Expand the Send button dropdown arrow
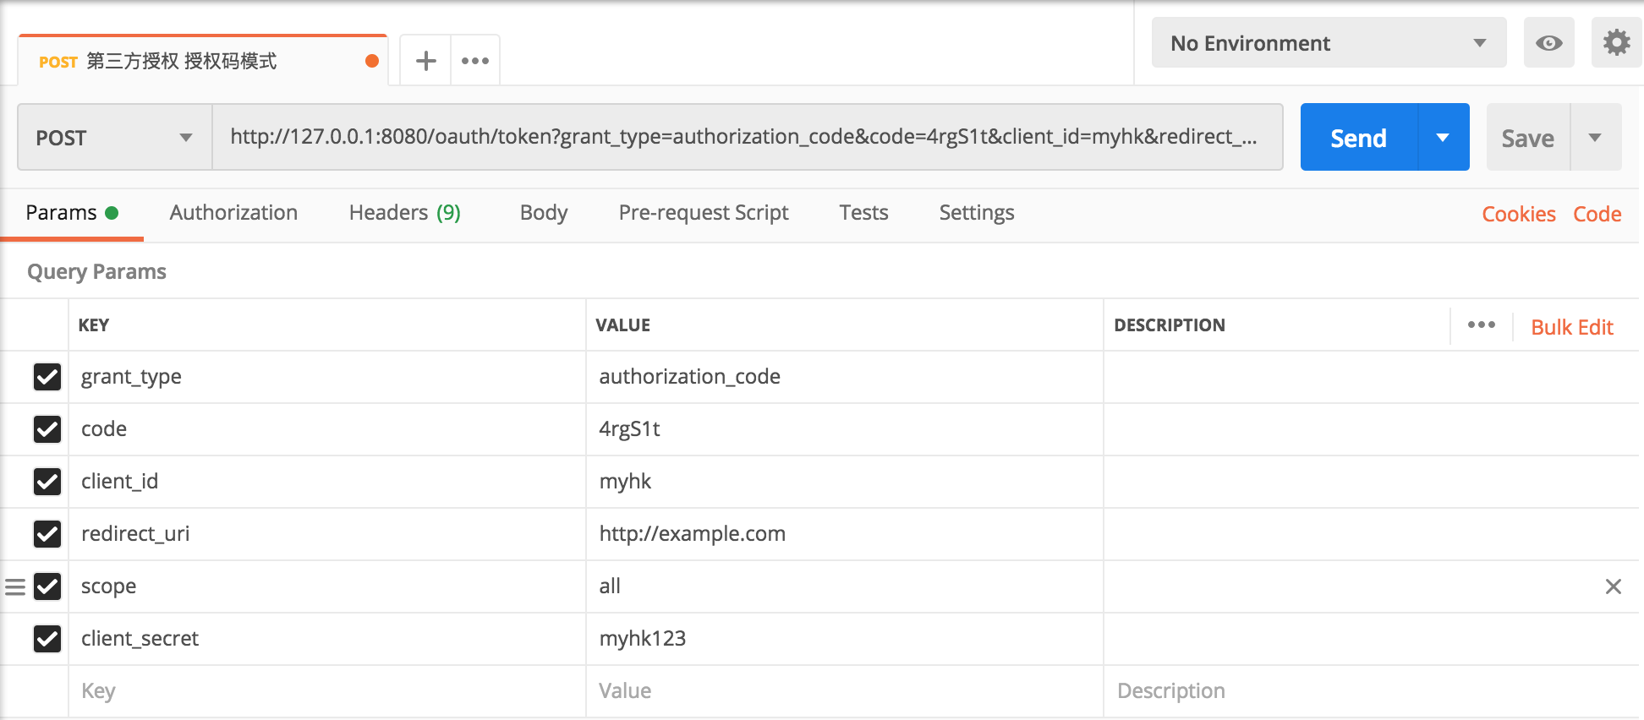Screen dimensions: 1644x720 tap(1443, 138)
